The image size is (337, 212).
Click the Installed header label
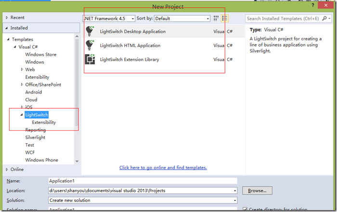19,28
